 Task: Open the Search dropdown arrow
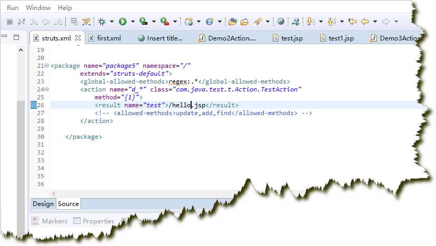pos(267,22)
